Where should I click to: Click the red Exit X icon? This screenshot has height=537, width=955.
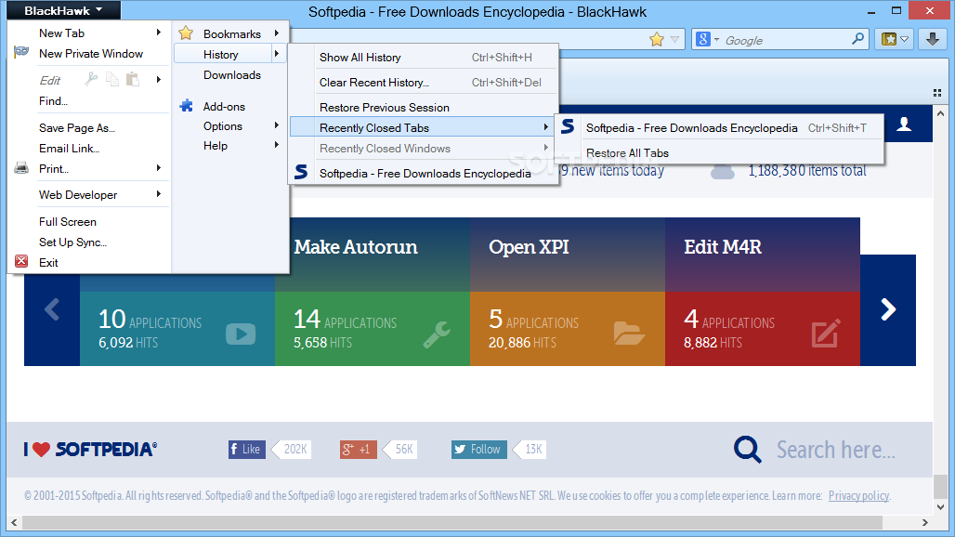pos(21,262)
